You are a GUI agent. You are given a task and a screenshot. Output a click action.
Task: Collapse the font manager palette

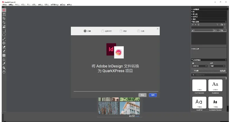click(x=192, y=60)
